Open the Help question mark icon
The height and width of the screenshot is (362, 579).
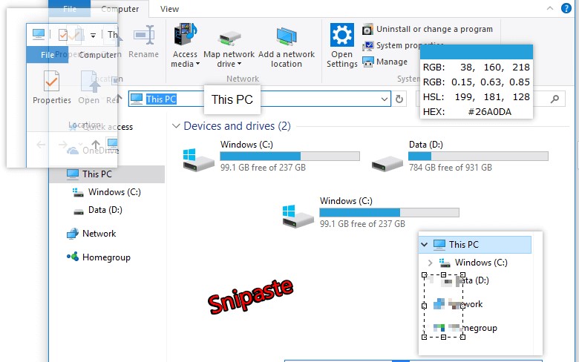coord(566,8)
